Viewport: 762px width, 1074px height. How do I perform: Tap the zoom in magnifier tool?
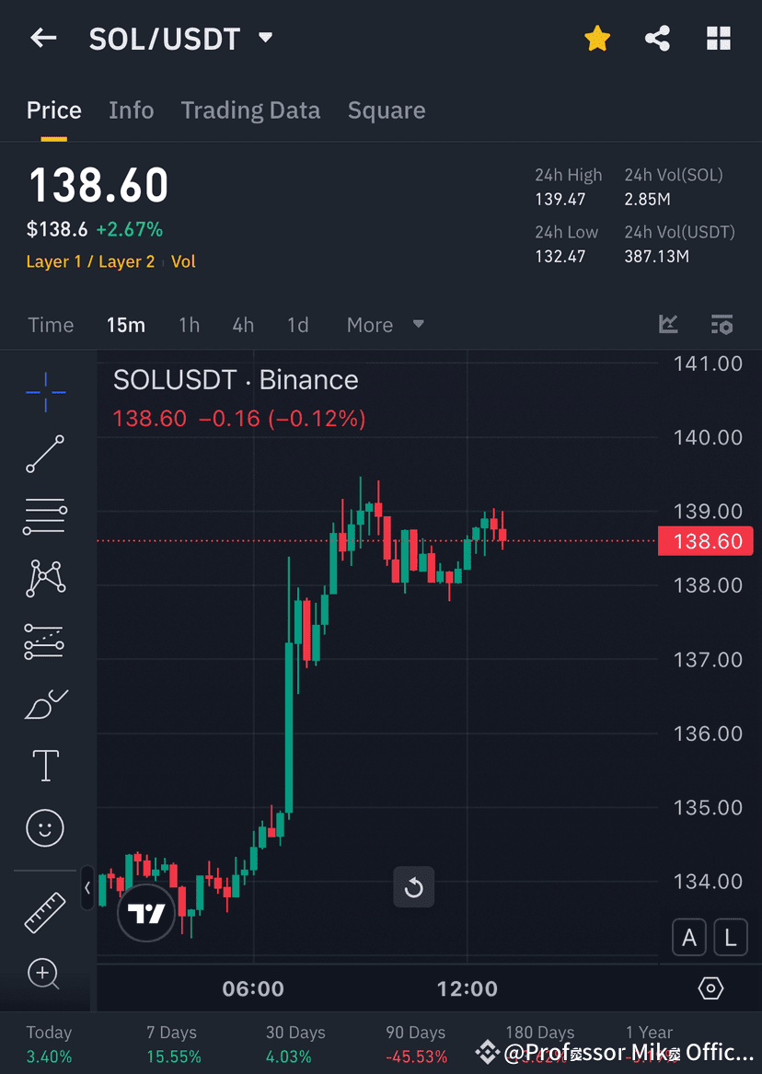44,974
